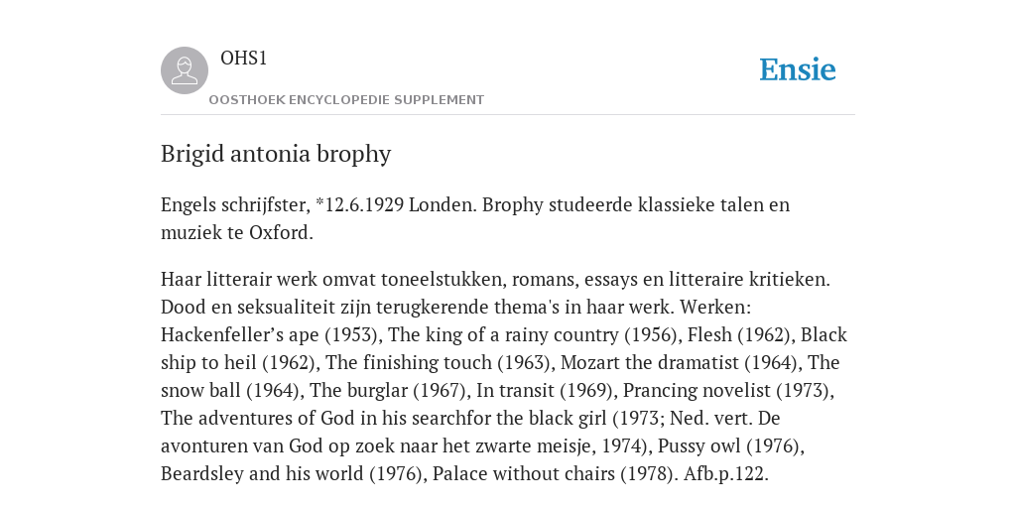Click the OHS1 author name
The height and width of the screenshot is (508, 1016).
[244, 59]
